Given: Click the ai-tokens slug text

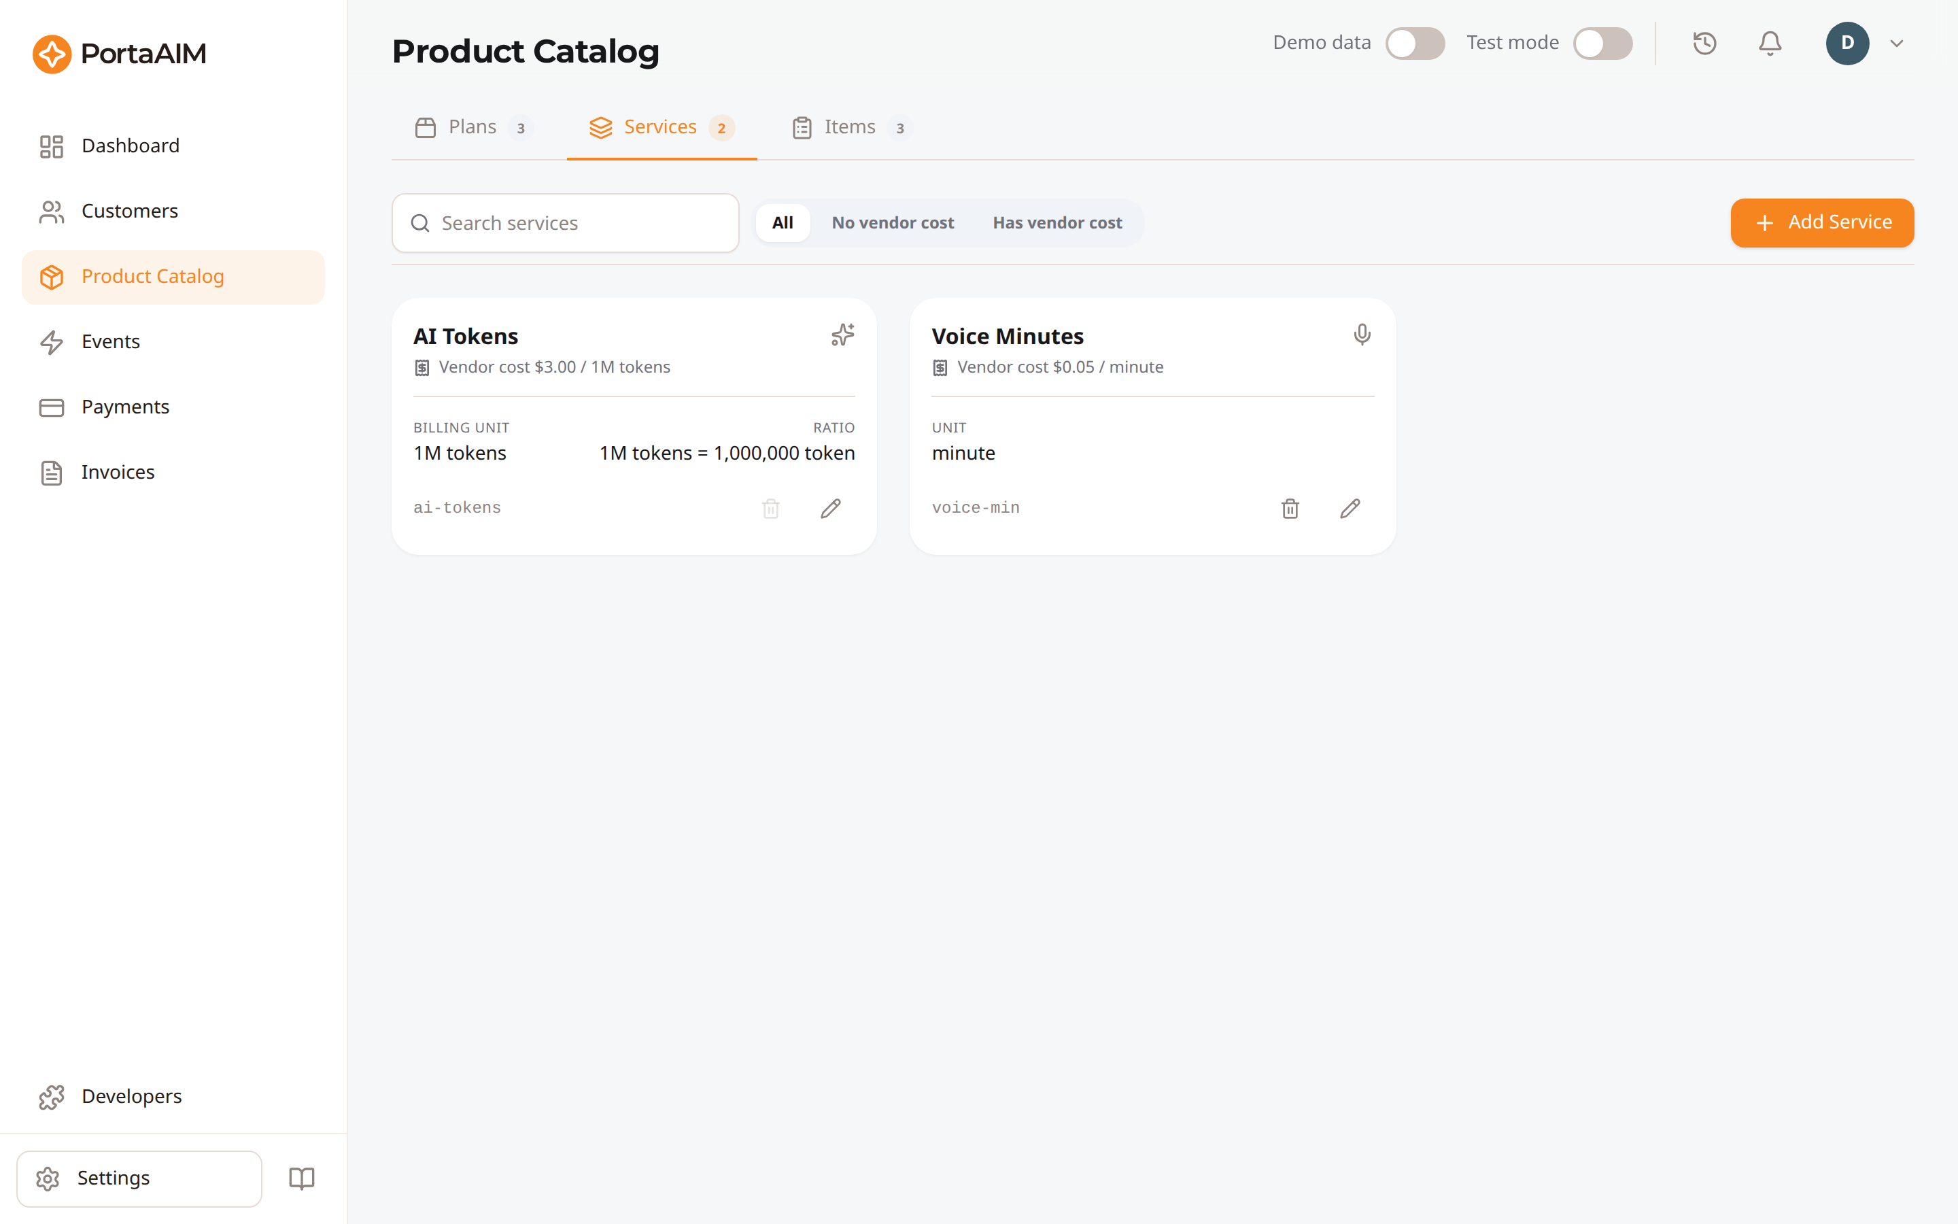Looking at the screenshot, I should [457, 507].
